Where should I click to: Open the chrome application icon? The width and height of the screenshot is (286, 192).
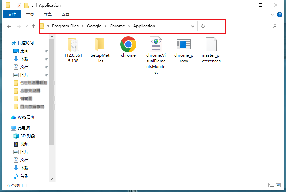point(128,44)
